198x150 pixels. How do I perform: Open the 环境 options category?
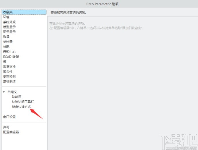(x=6, y=17)
